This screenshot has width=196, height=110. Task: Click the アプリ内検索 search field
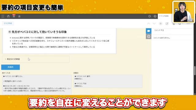[165, 16]
